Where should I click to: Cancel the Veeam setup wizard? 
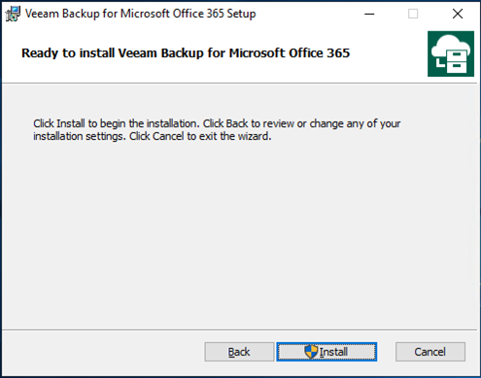coord(430,352)
